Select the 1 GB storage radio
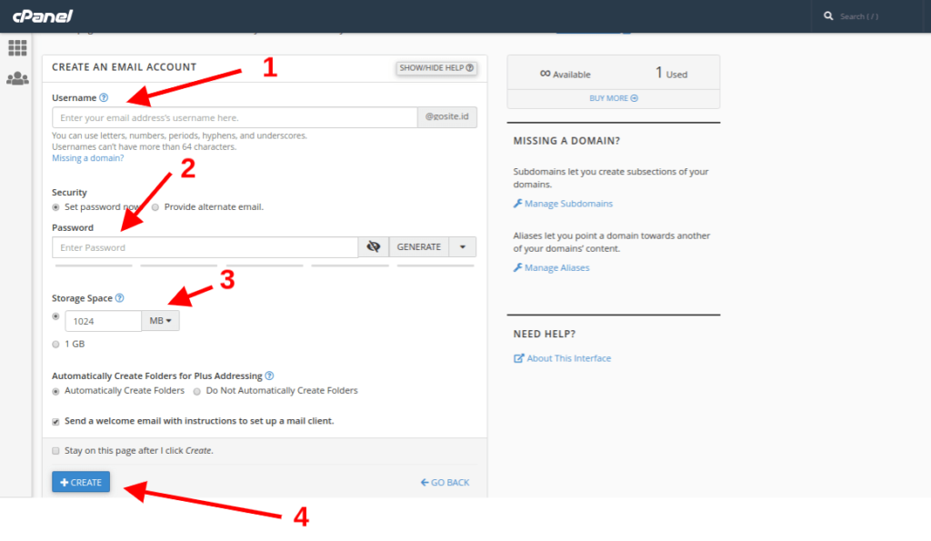931x541 pixels. click(x=55, y=345)
